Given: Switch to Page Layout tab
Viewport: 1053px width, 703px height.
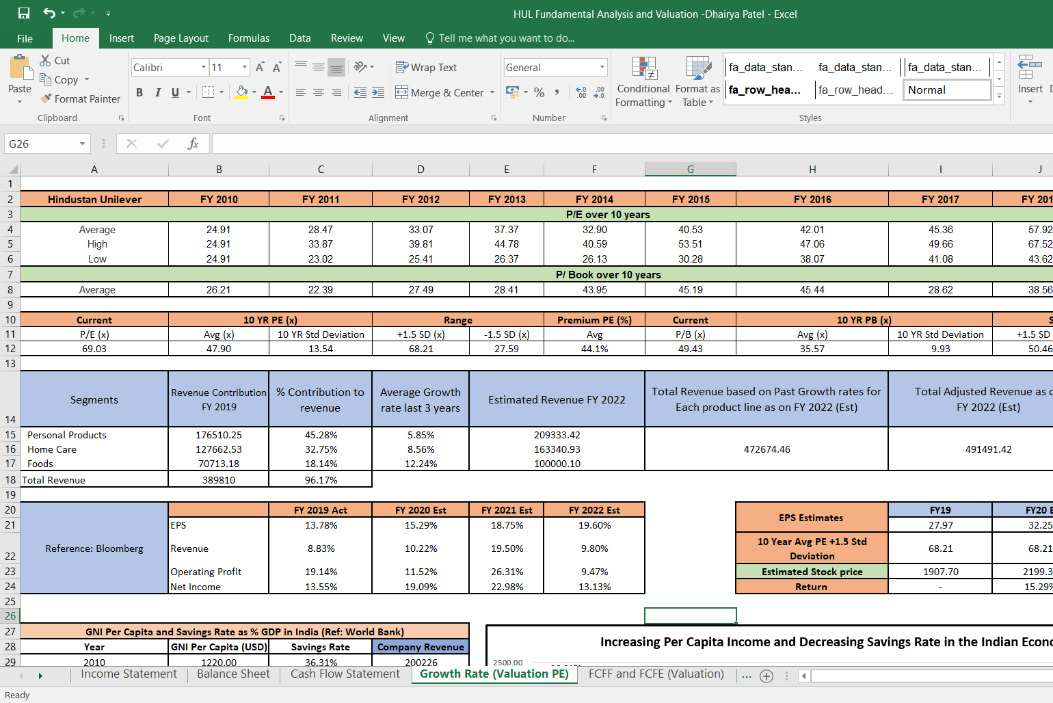Looking at the screenshot, I should [x=181, y=38].
